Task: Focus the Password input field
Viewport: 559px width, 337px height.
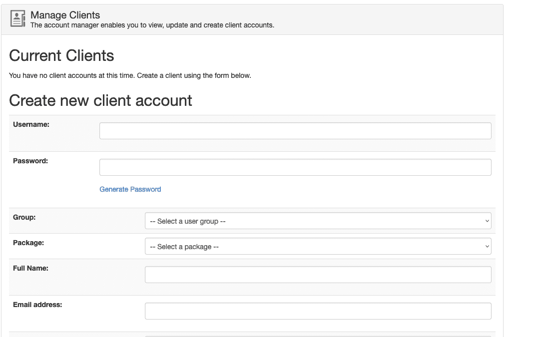Action: click(x=295, y=167)
